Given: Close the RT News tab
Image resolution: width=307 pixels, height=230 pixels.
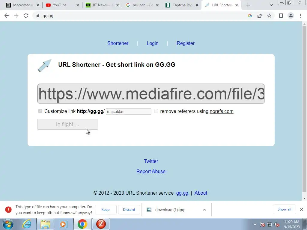Looking at the screenshot, I should click(118, 5).
